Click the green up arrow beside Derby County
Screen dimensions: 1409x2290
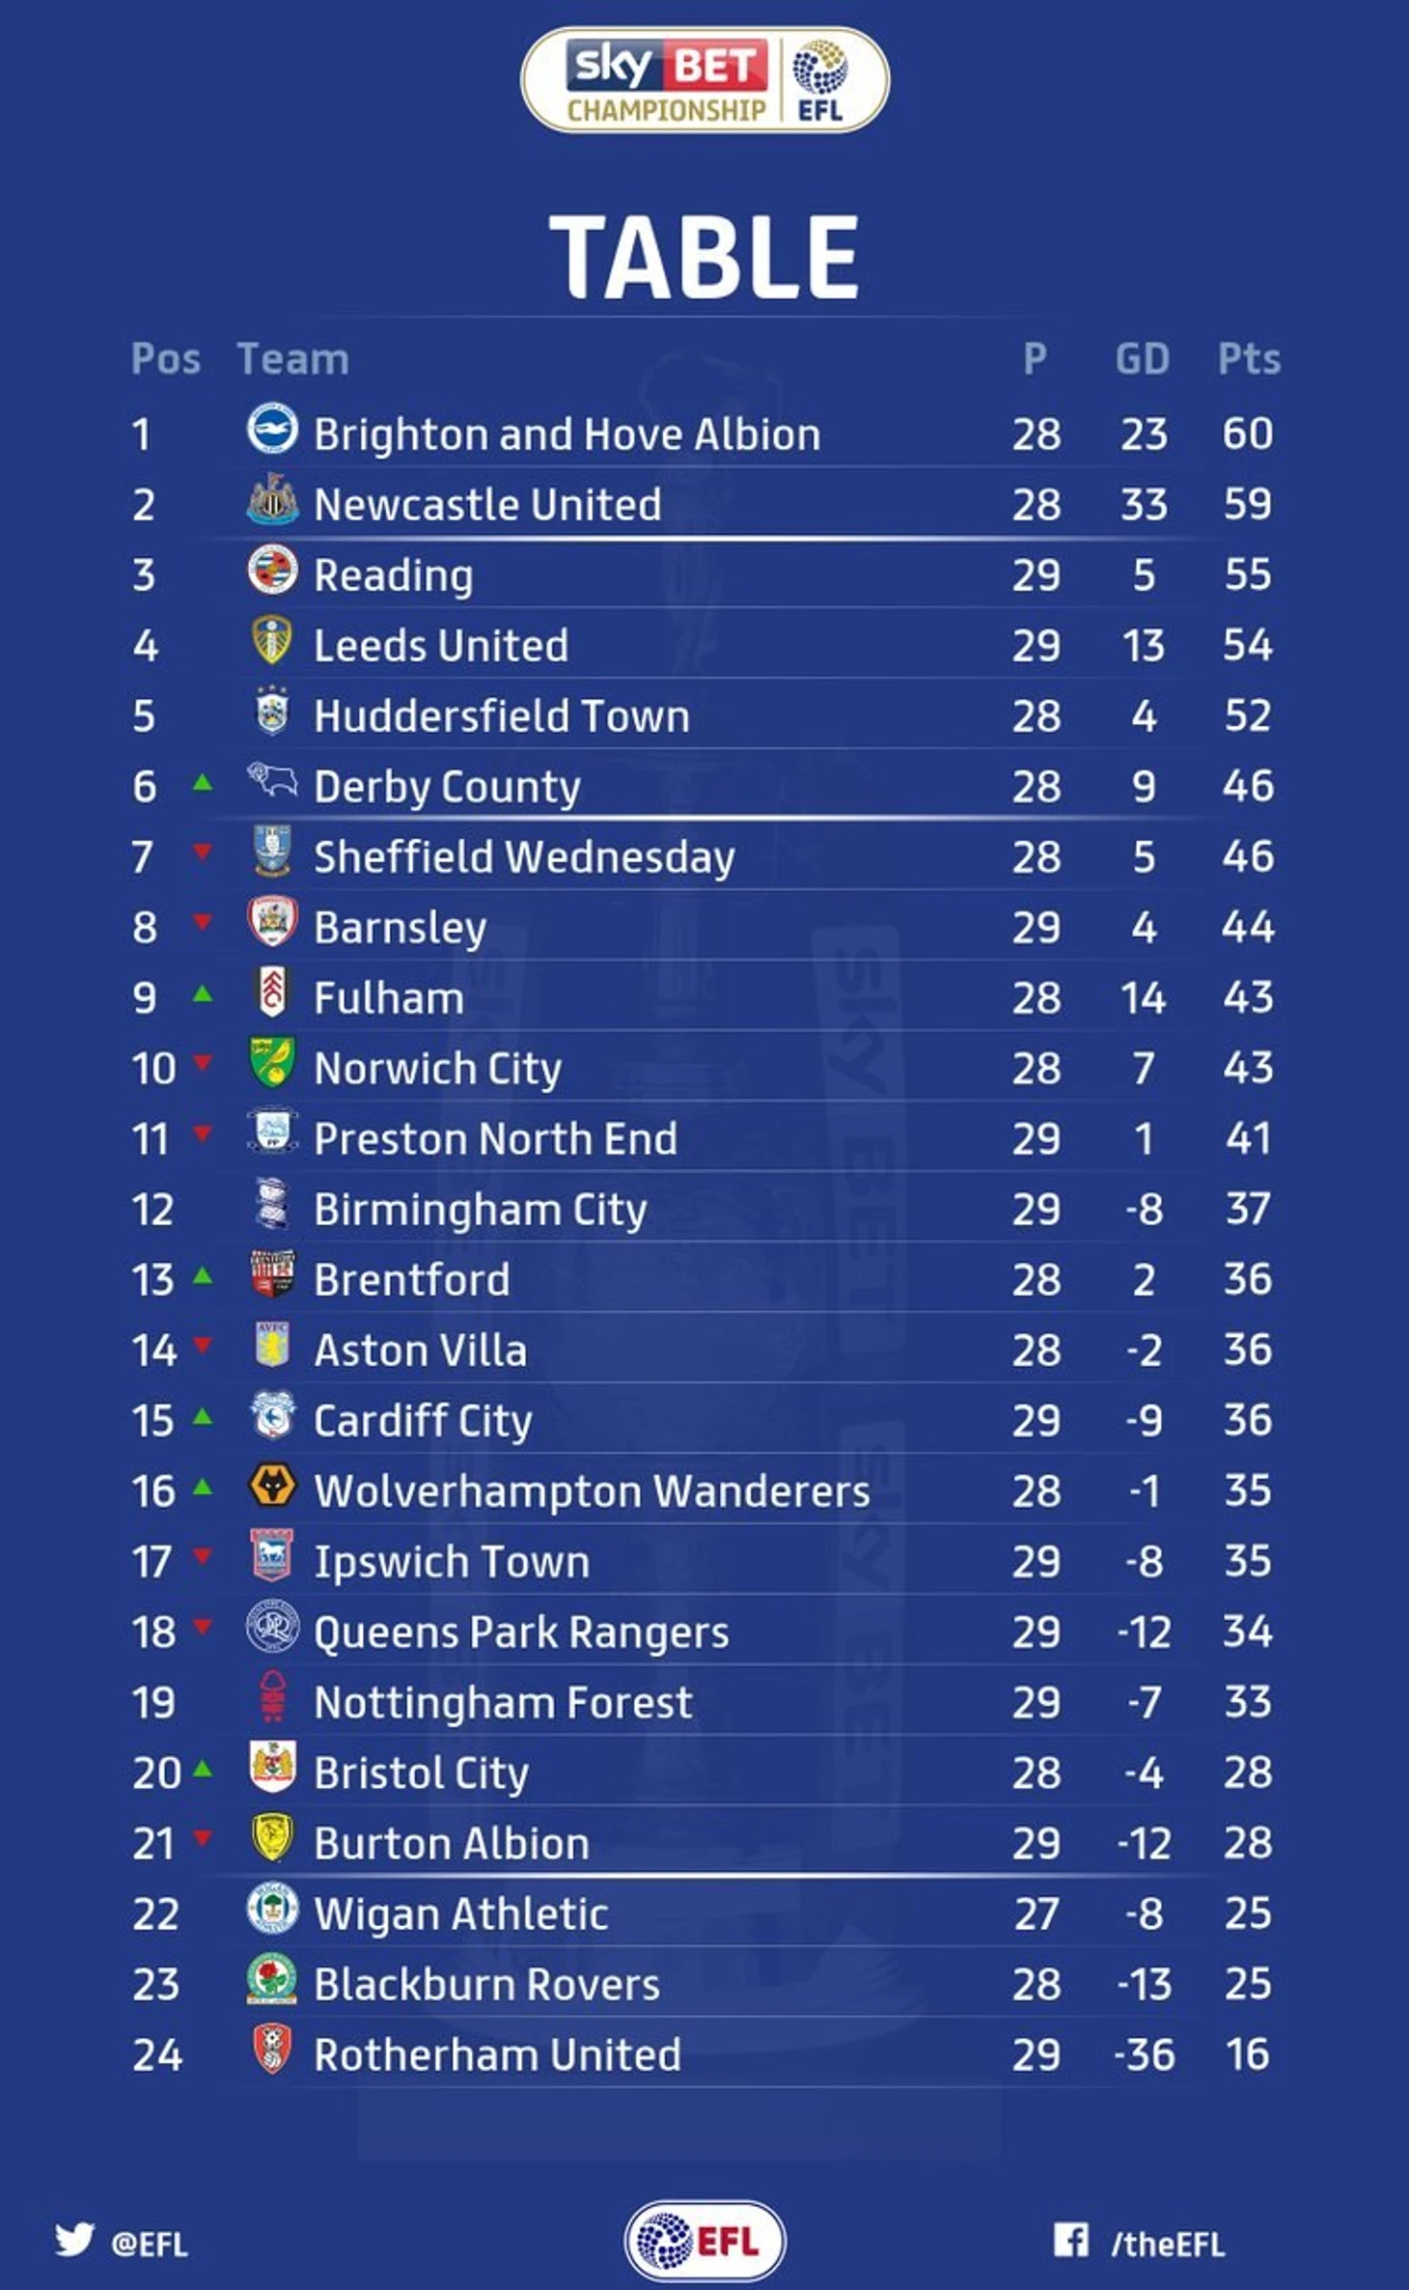(x=202, y=782)
